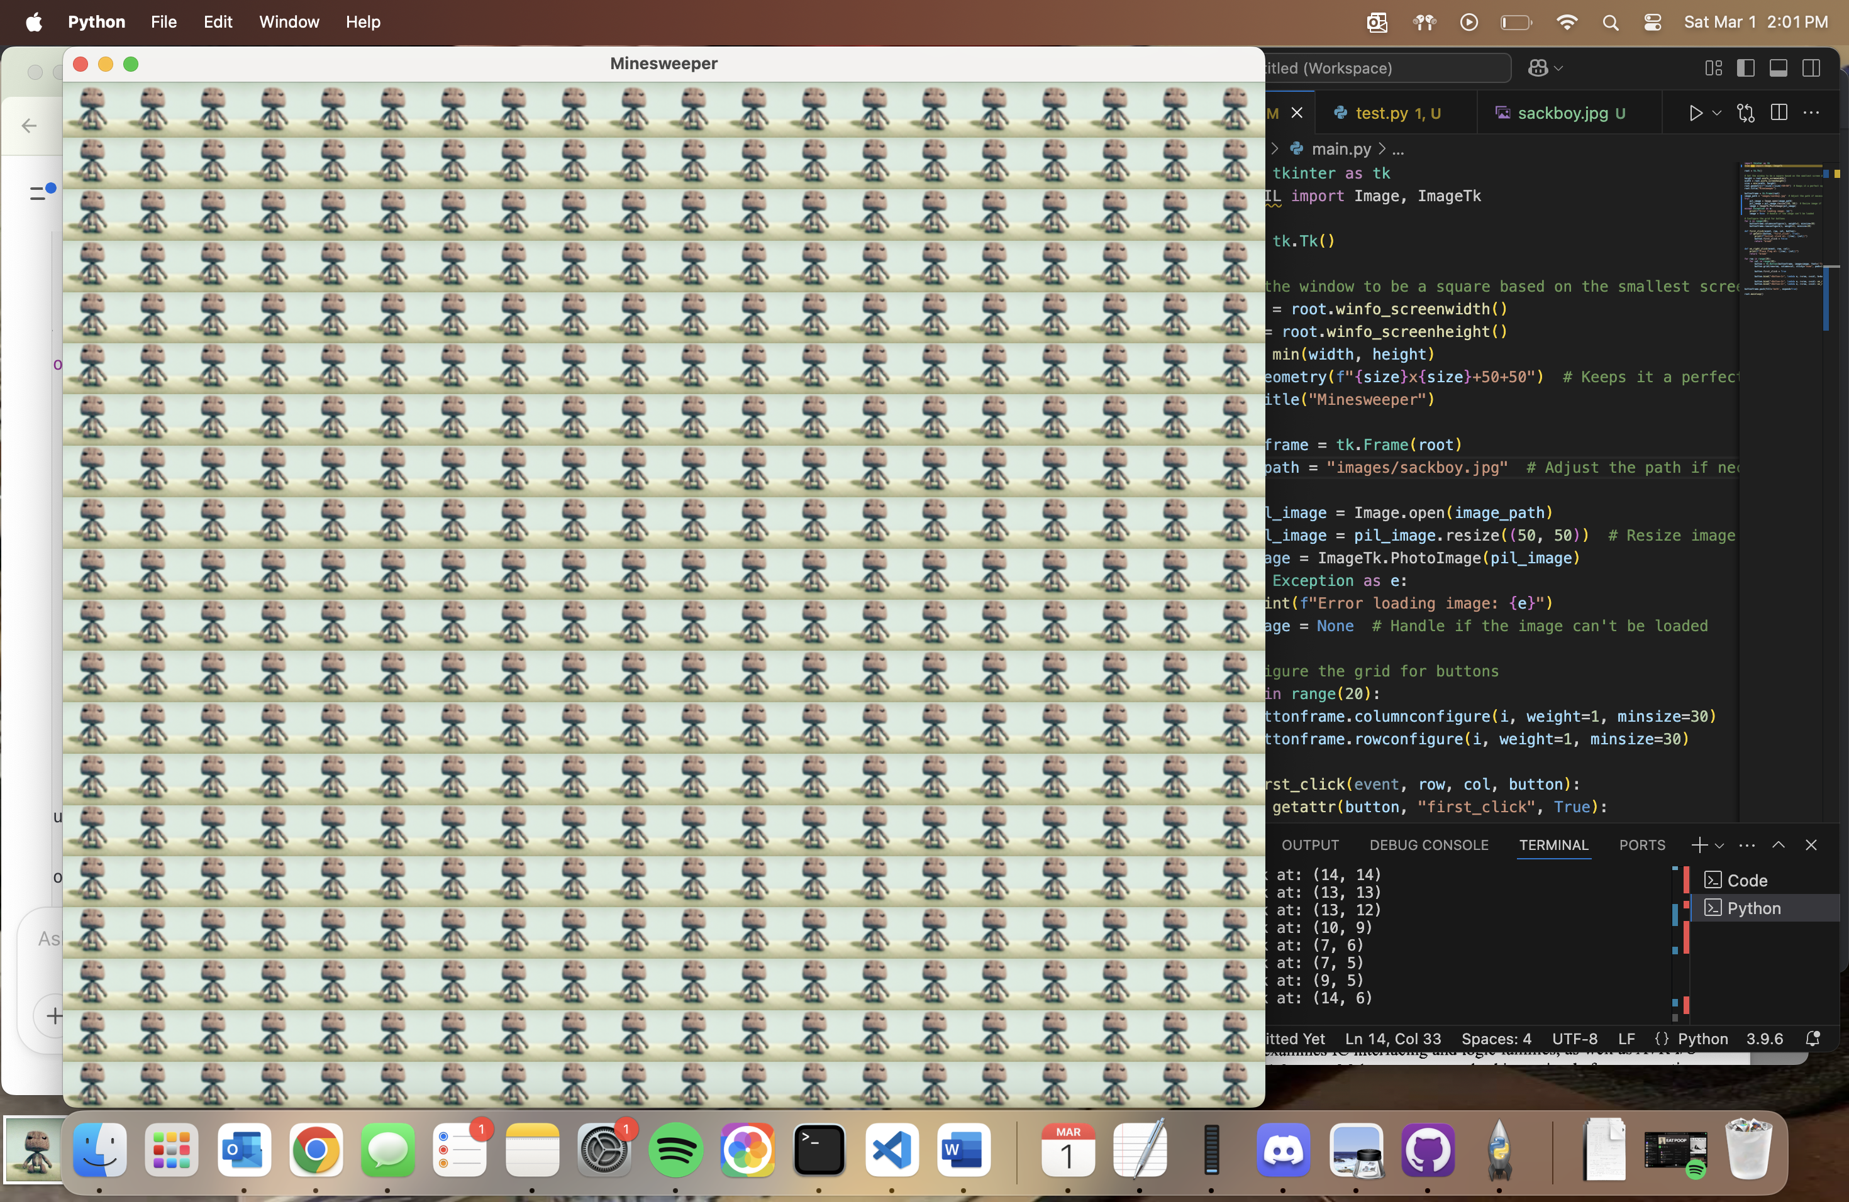Open Discord from the dock

click(1282, 1150)
